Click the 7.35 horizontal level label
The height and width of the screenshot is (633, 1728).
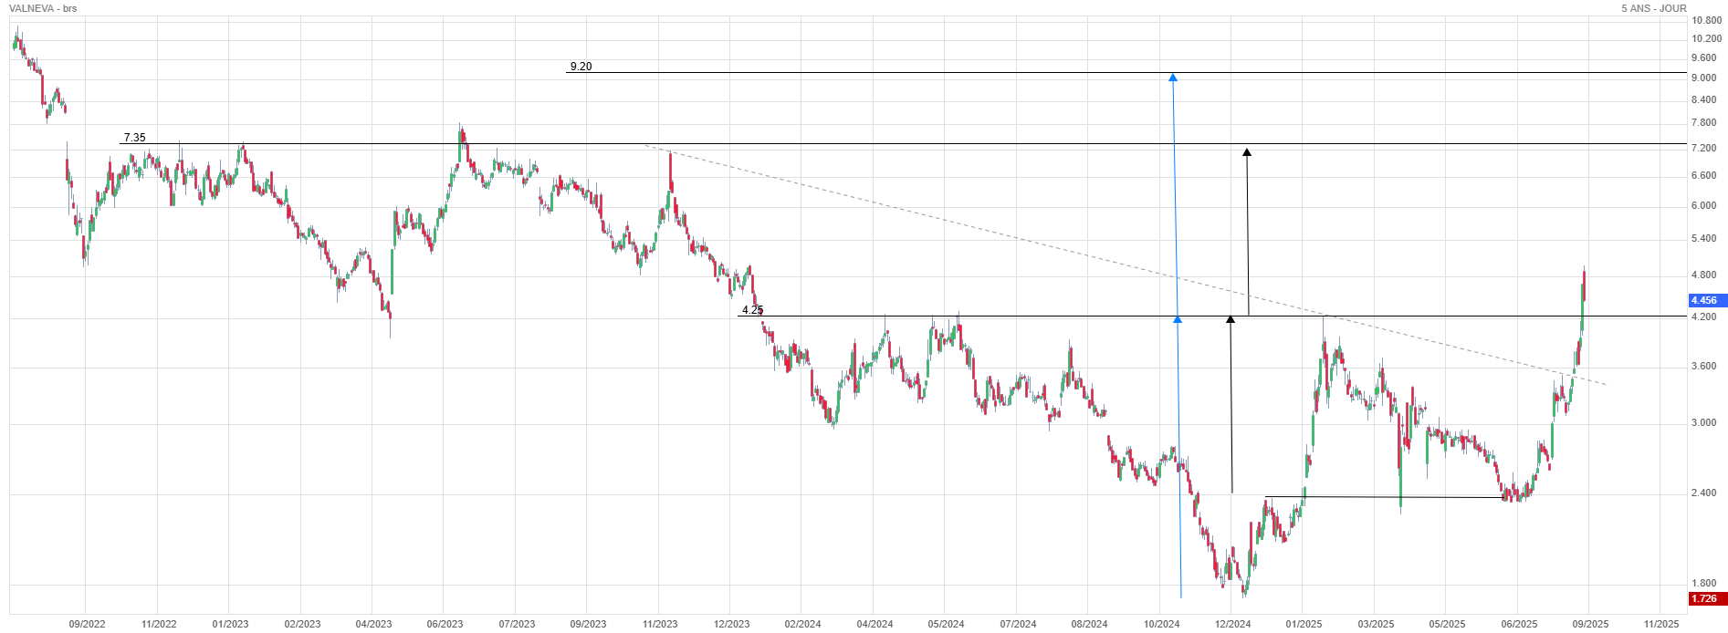click(x=134, y=138)
